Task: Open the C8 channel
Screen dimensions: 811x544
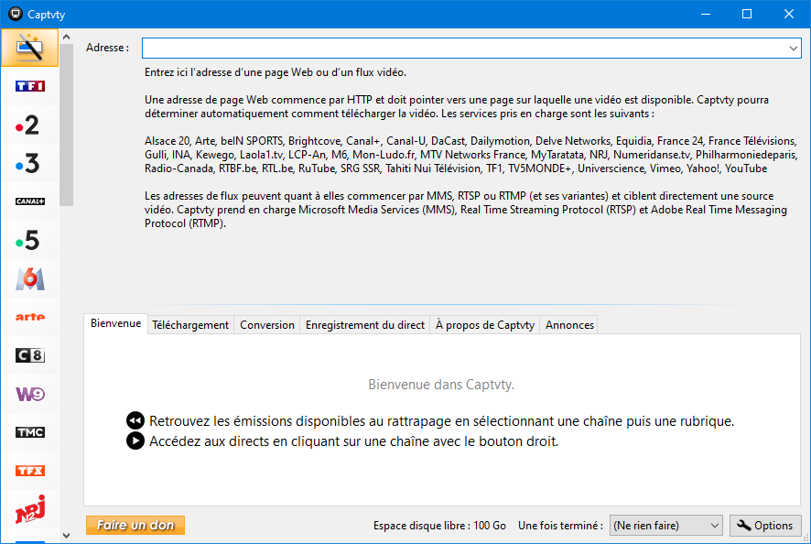Action: click(x=29, y=355)
